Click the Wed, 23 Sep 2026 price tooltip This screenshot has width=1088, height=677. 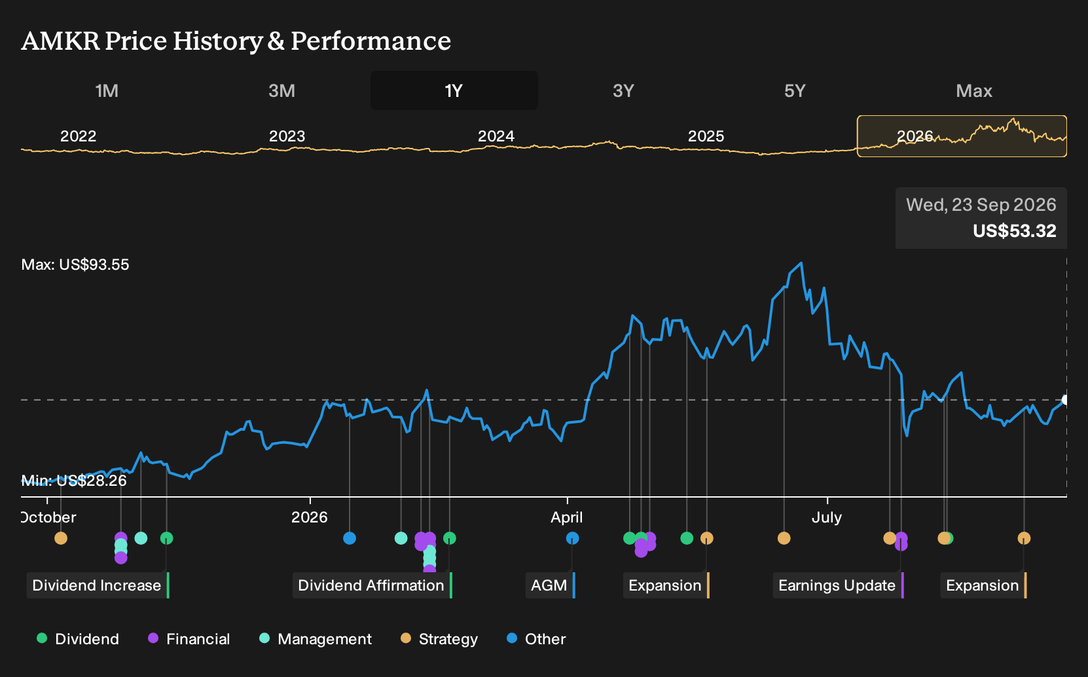pyautogui.click(x=981, y=218)
